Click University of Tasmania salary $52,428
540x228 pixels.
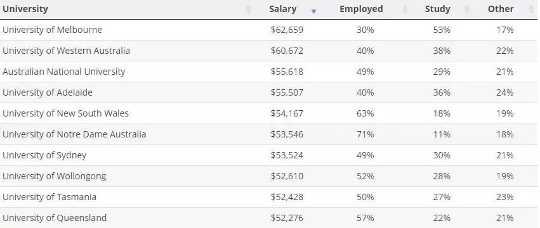tap(287, 197)
